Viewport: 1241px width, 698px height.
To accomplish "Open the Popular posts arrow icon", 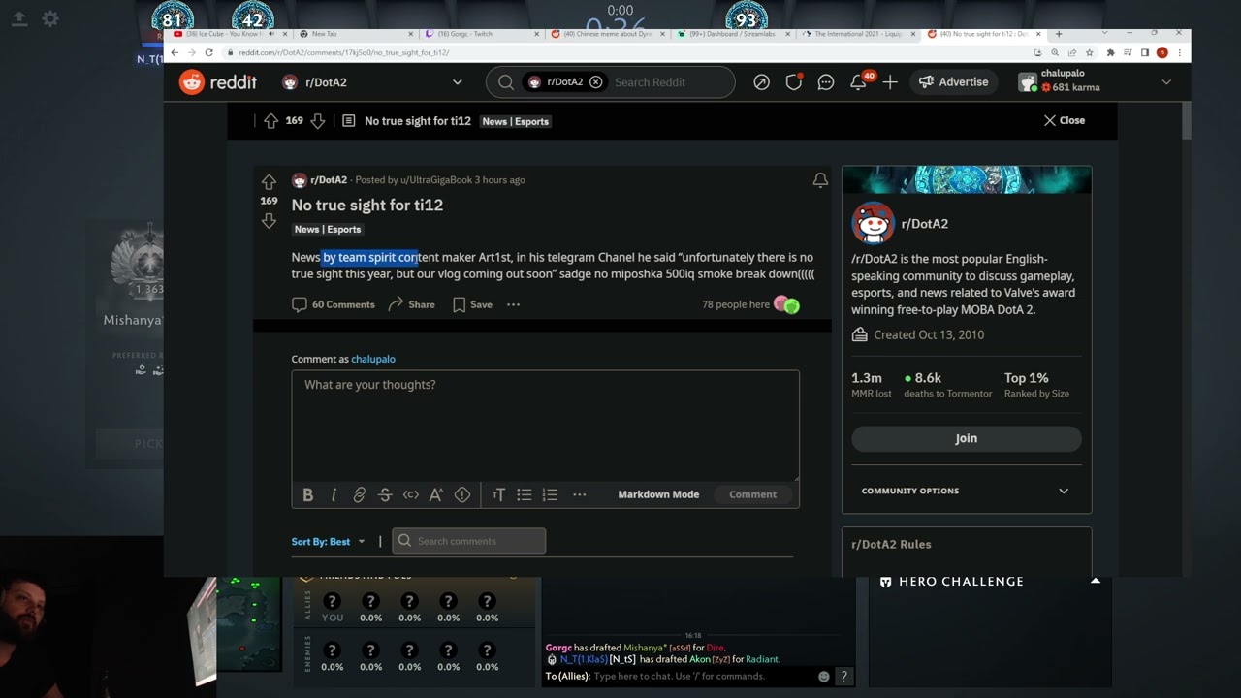I will [762, 82].
